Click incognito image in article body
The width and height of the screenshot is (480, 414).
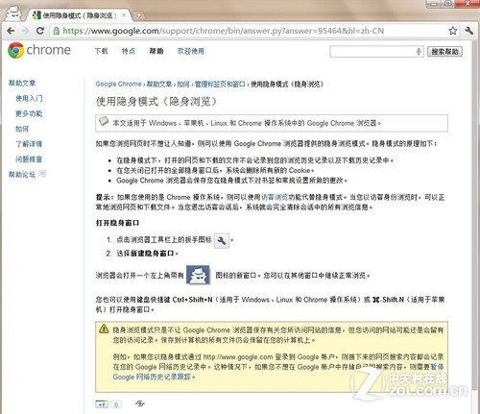coord(198,275)
